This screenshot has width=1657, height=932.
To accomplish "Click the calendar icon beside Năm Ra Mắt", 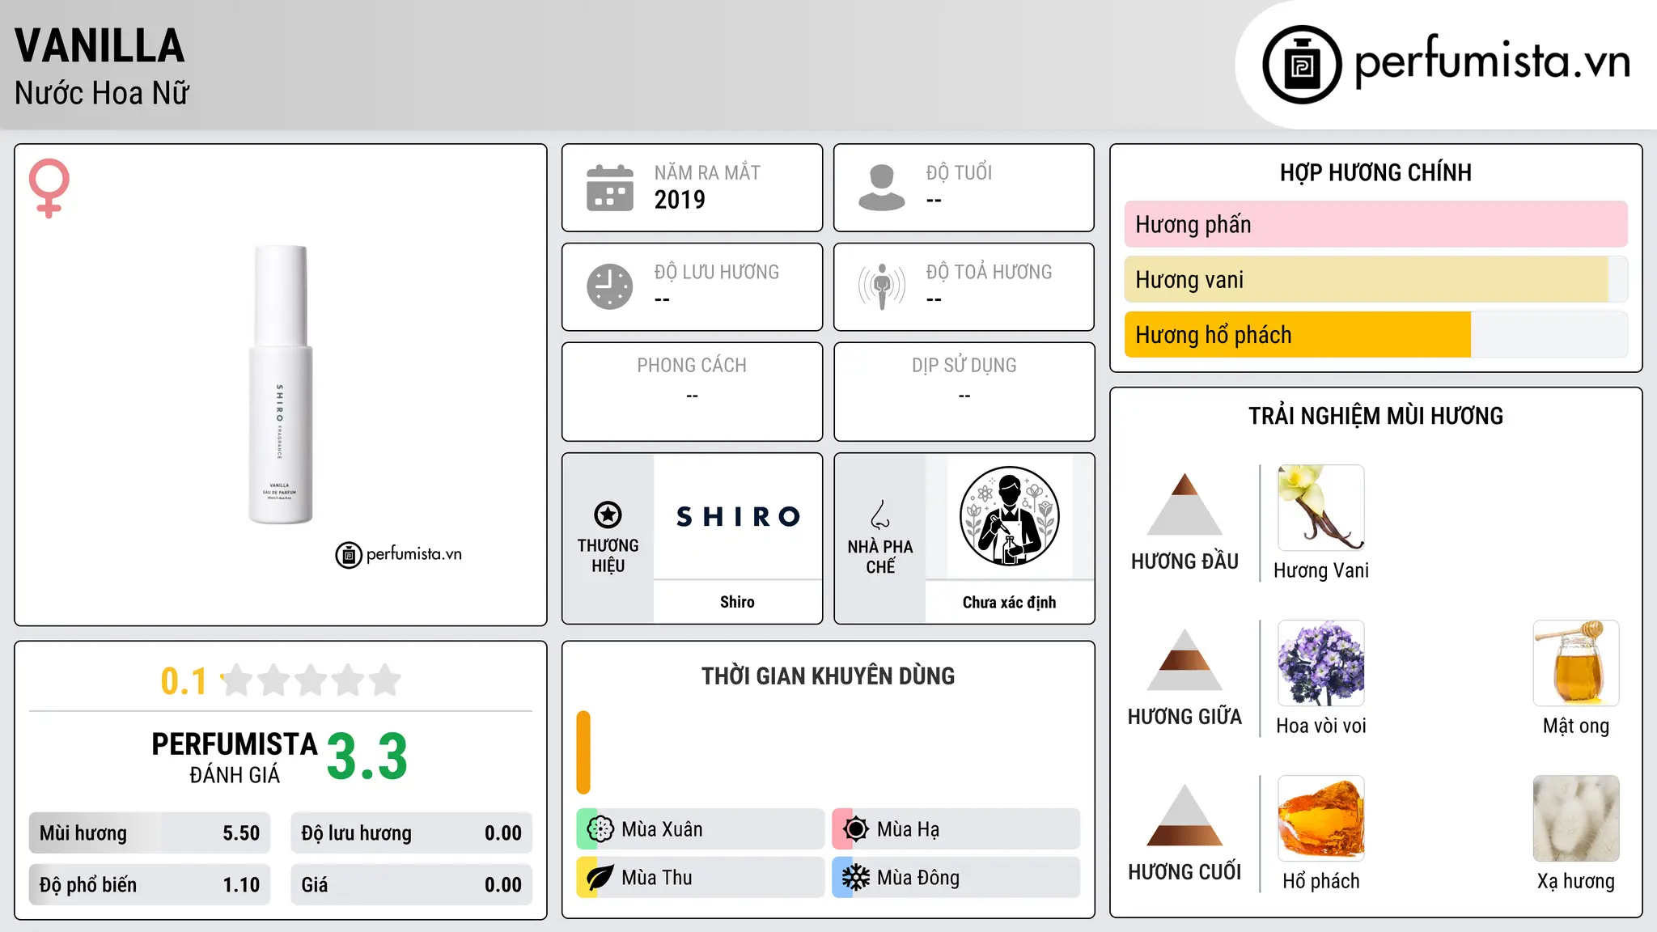I will (610, 188).
